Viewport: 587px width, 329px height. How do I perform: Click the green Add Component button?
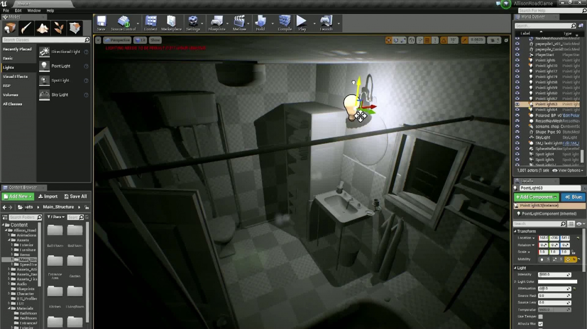[x=536, y=197]
